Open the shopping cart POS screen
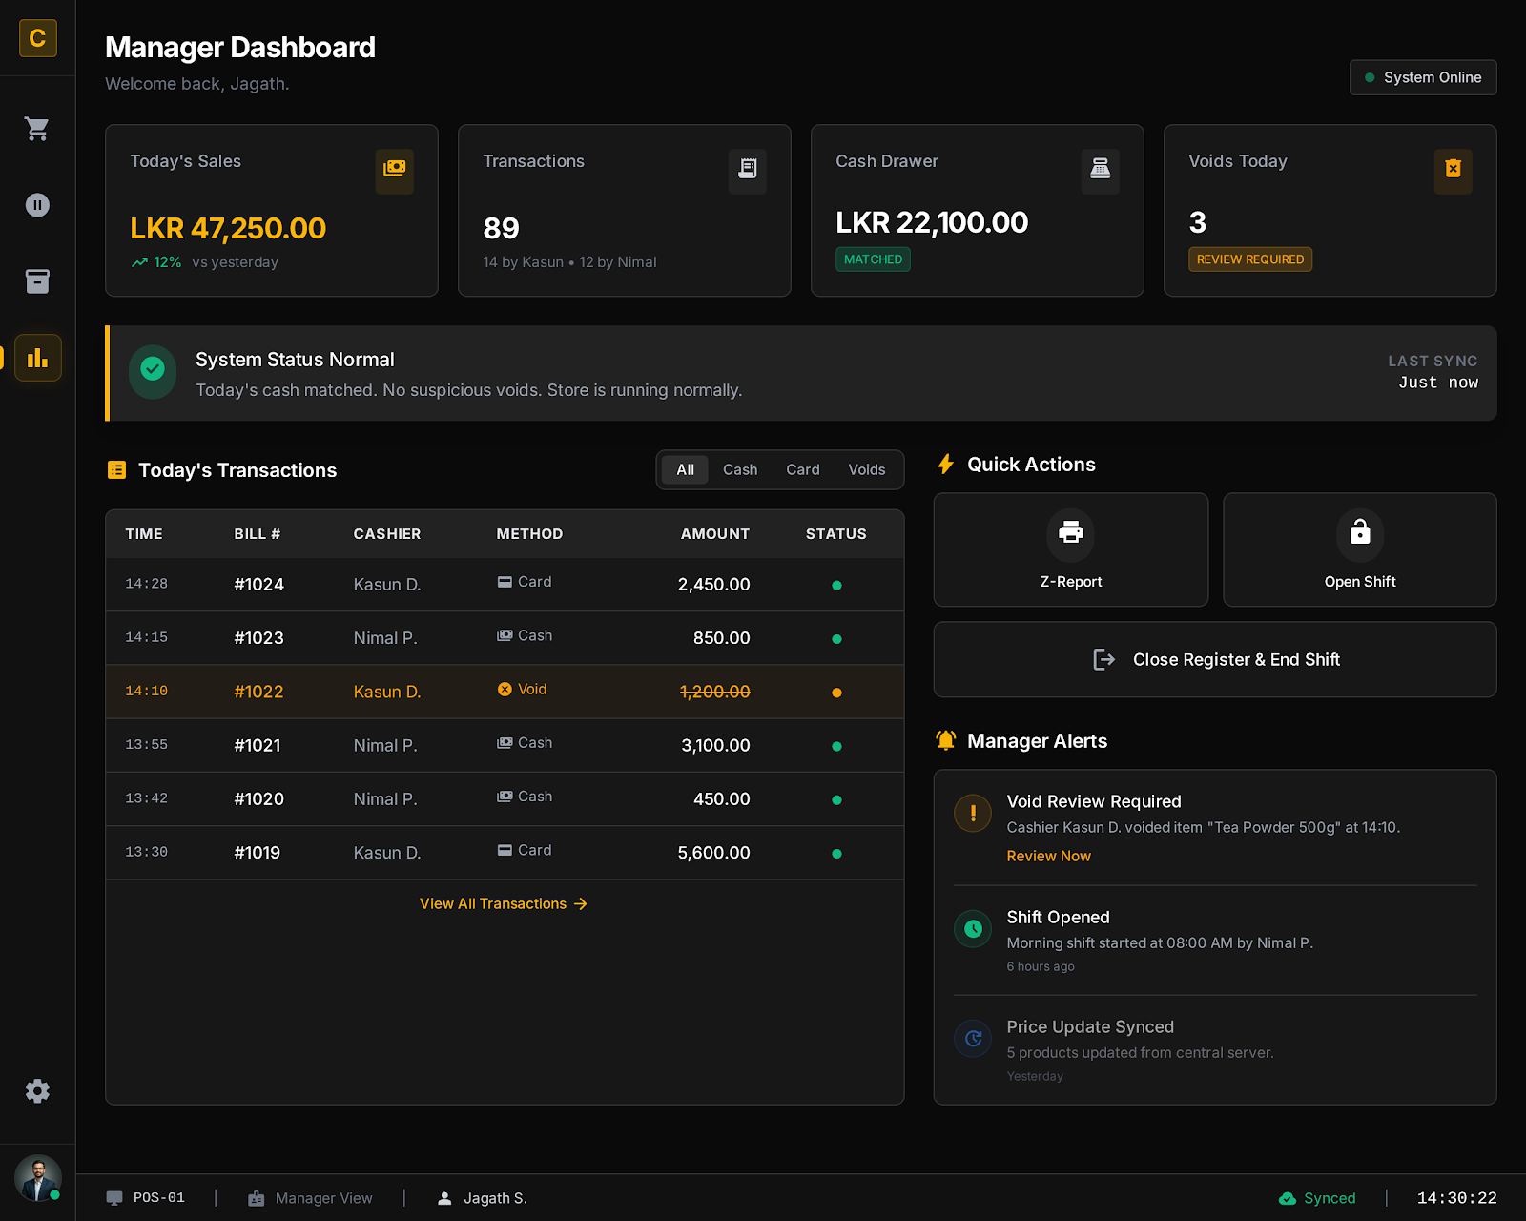Viewport: 1526px width, 1221px height. point(37,129)
